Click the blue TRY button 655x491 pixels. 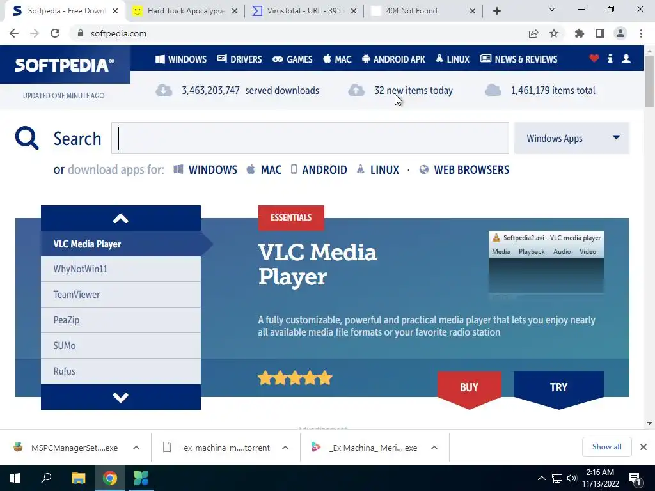click(x=558, y=388)
